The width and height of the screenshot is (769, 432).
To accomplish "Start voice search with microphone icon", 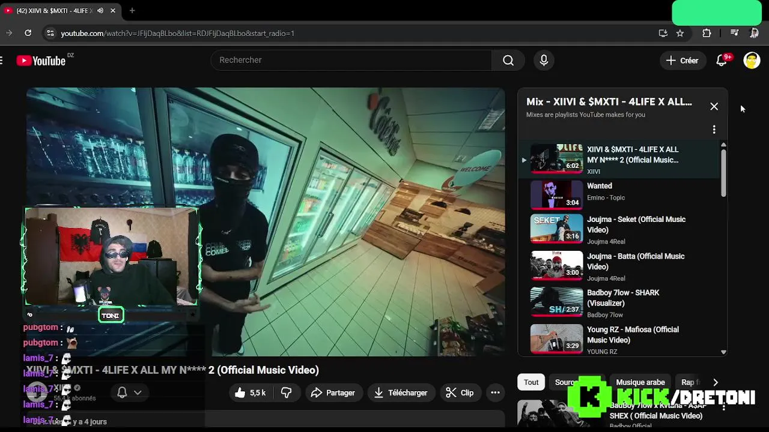I will click(x=544, y=60).
